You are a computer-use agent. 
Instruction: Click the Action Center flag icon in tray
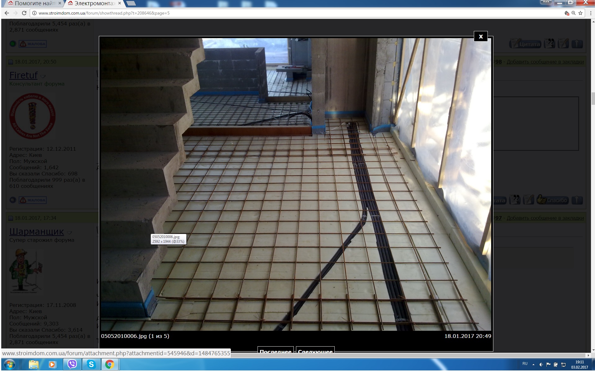click(x=549, y=365)
